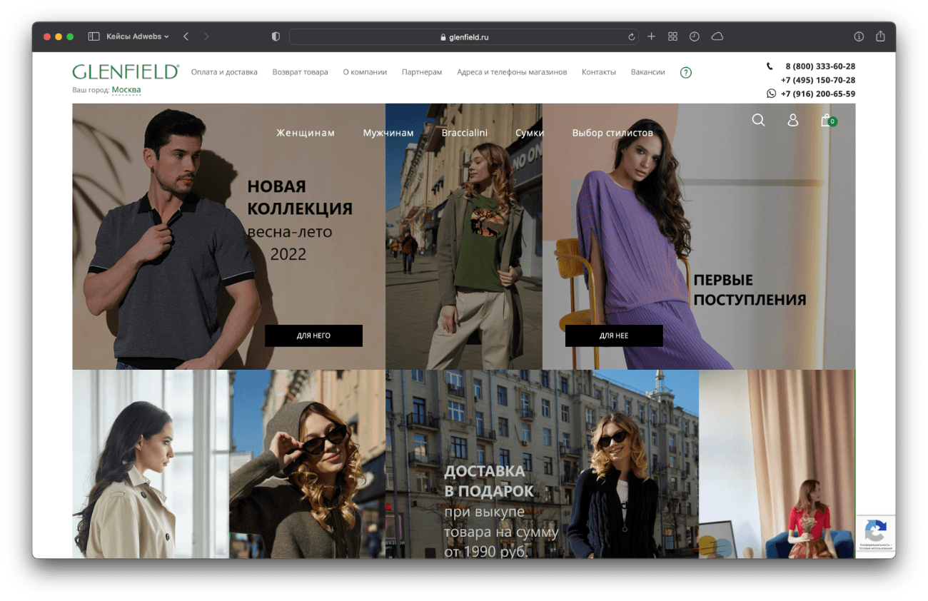Screen dimensions: 928x601
Task: Open the Мужчинам menu
Action: coord(388,133)
